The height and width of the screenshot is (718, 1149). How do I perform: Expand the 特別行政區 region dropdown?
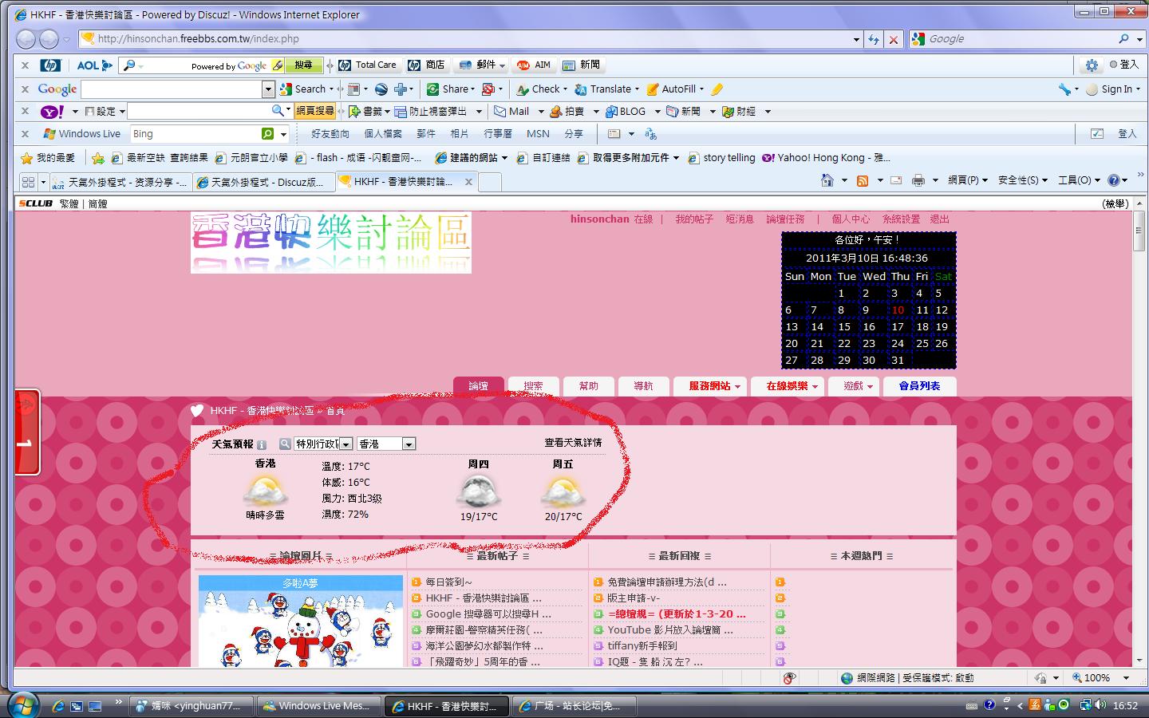point(346,444)
